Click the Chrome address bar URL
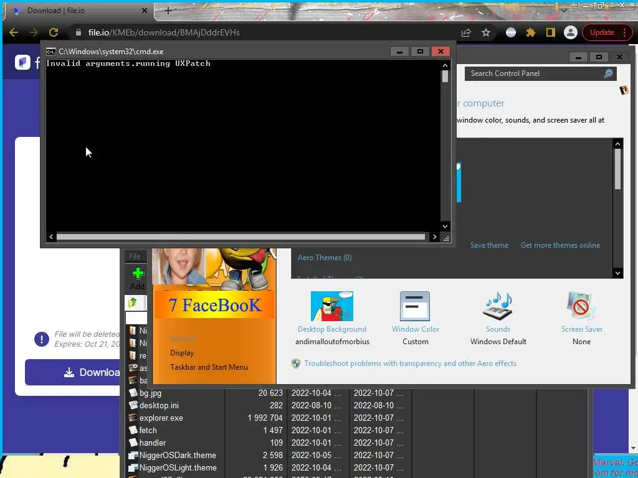This screenshot has width=638, height=478. click(x=164, y=32)
